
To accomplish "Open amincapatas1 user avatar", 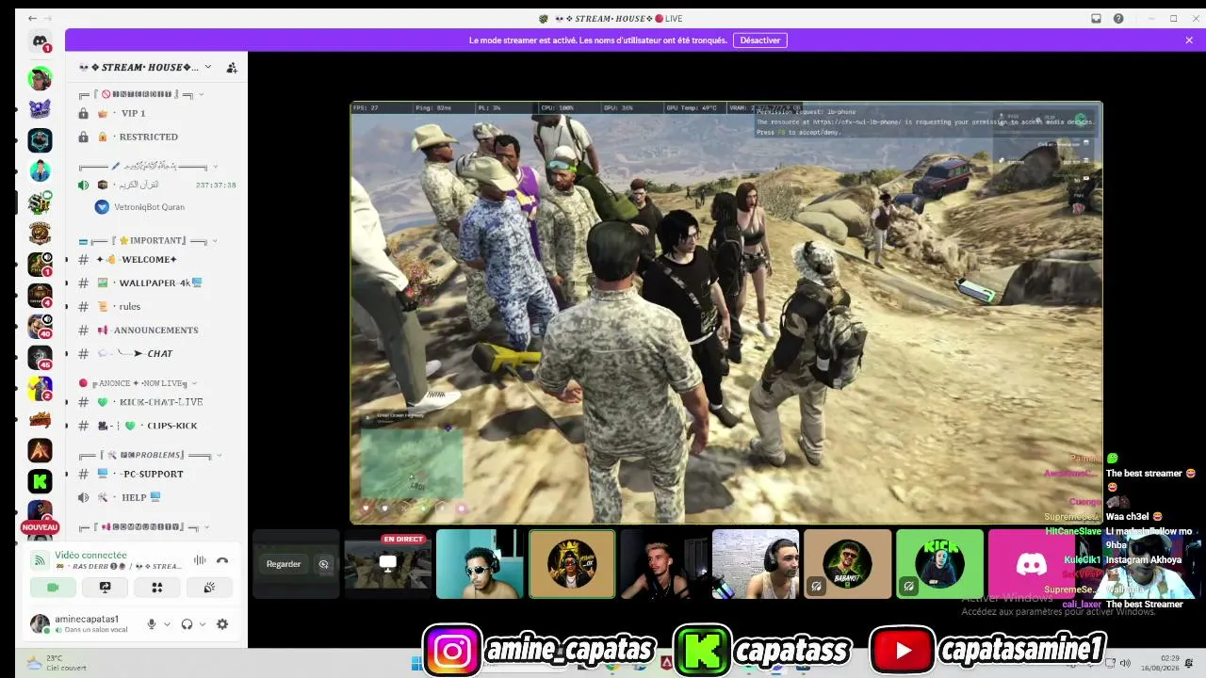I will pyautogui.click(x=40, y=623).
